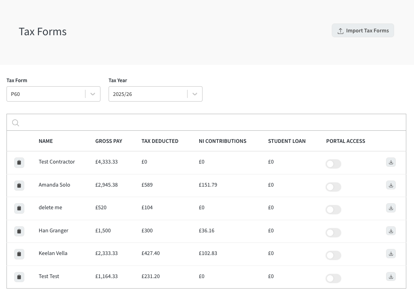Click the £4,333.33 gross pay value
414x306 pixels.
pos(107,162)
